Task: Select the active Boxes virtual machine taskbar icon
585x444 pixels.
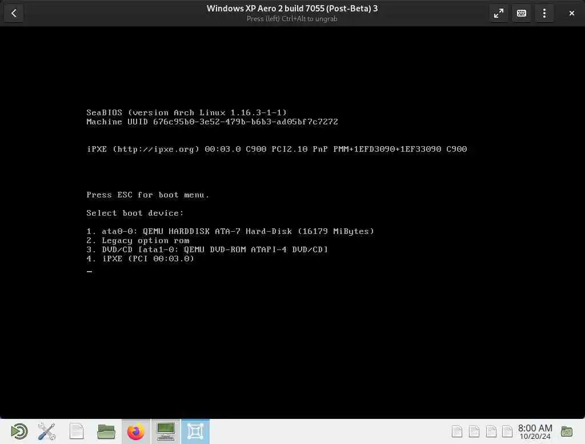Action: click(195, 431)
